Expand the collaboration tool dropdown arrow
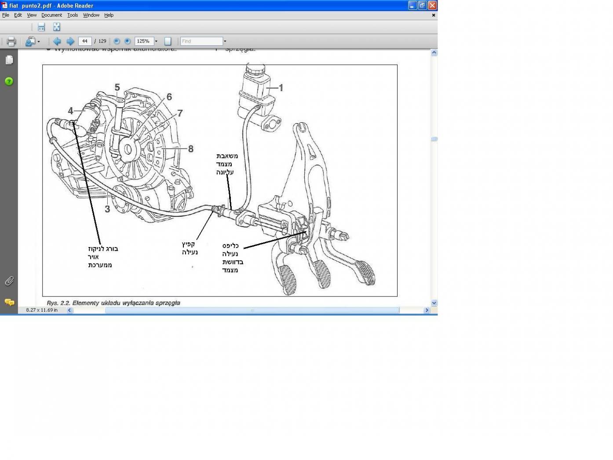Viewport: 613px width, 460px height. point(39,42)
